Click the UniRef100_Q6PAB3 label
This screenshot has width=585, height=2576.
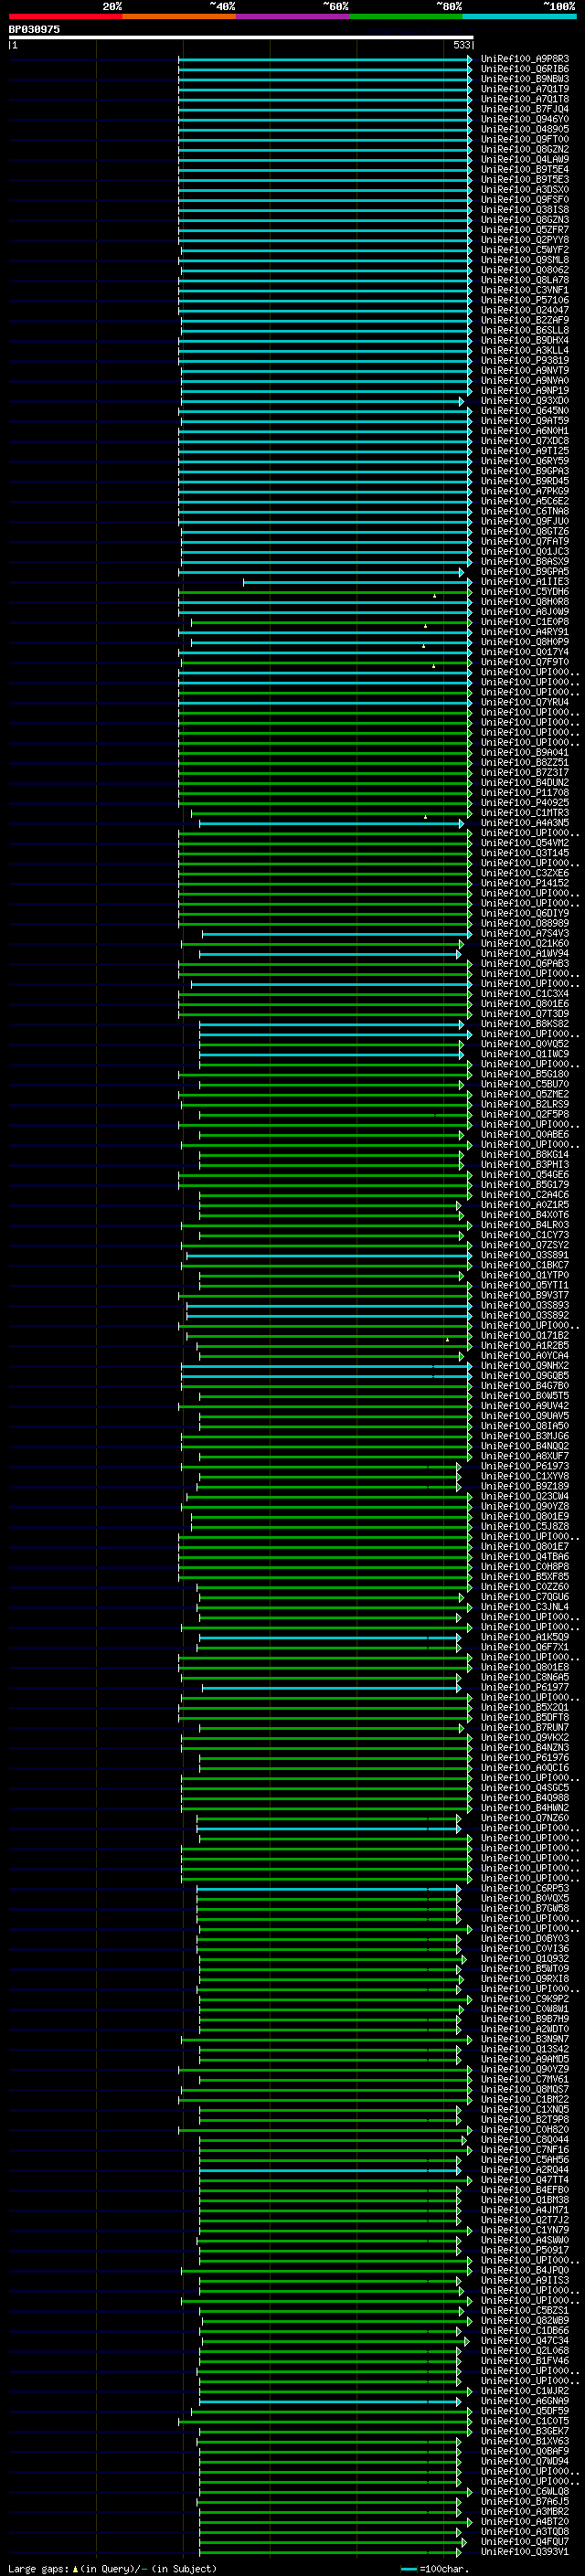(525, 964)
